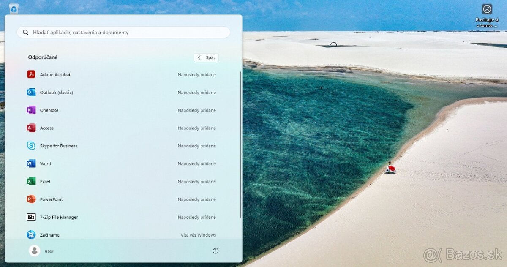
Task: Open Skype for Business icon
Action: pos(31,146)
